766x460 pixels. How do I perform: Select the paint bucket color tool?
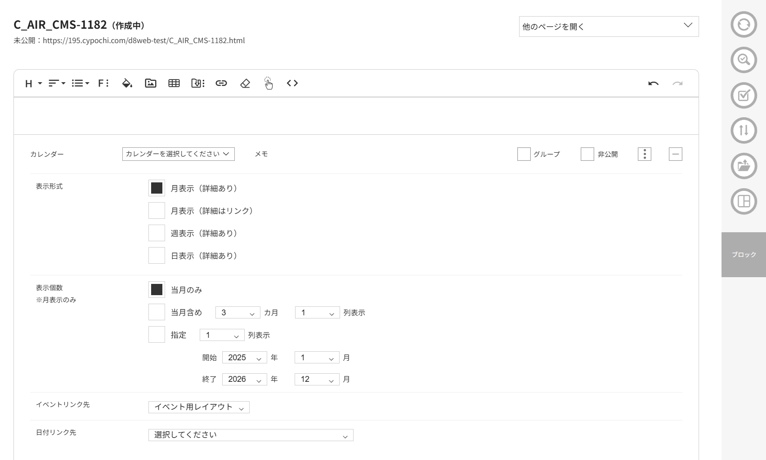tap(126, 83)
